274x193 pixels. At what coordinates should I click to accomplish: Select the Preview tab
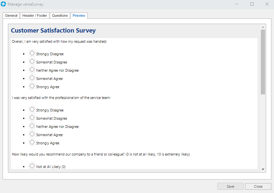pos(79,15)
